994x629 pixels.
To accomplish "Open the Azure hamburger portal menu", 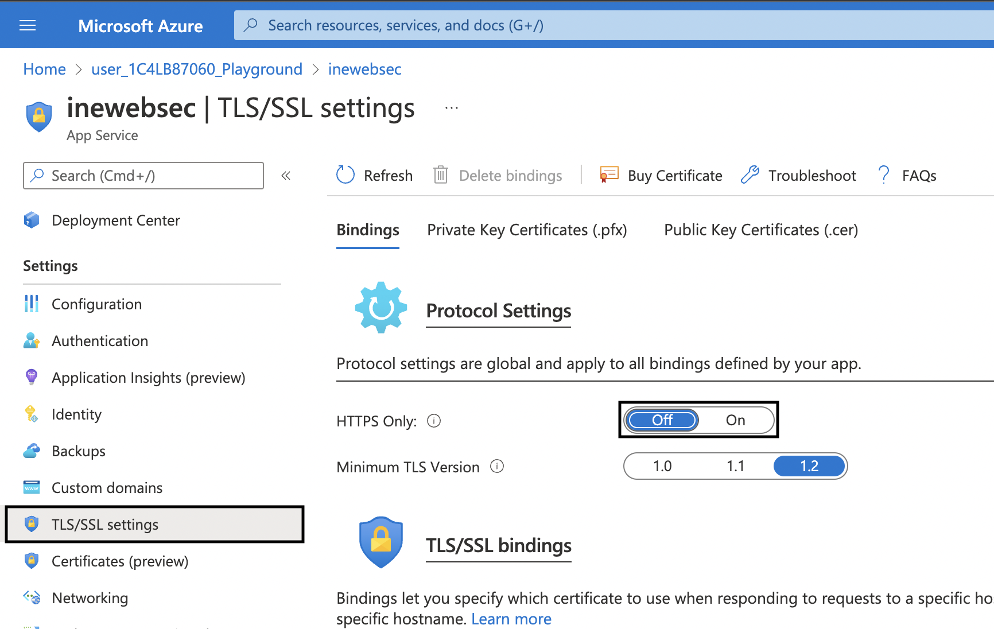I will tap(28, 25).
